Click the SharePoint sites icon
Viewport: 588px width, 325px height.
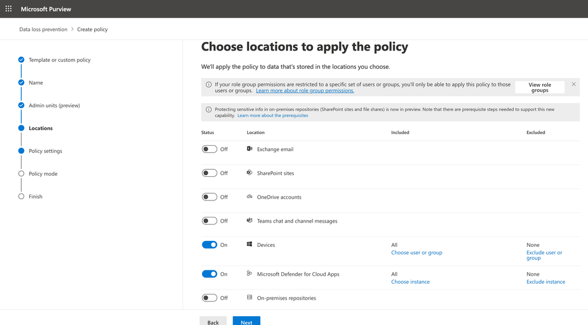click(x=250, y=173)
